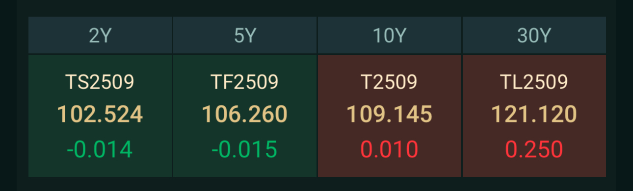Select the 30Y tenor column header
Screen dimensions: 633x191
tap(534, 35)
